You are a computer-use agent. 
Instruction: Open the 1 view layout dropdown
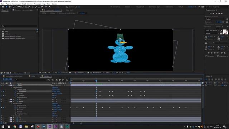(x=109, y=72)
